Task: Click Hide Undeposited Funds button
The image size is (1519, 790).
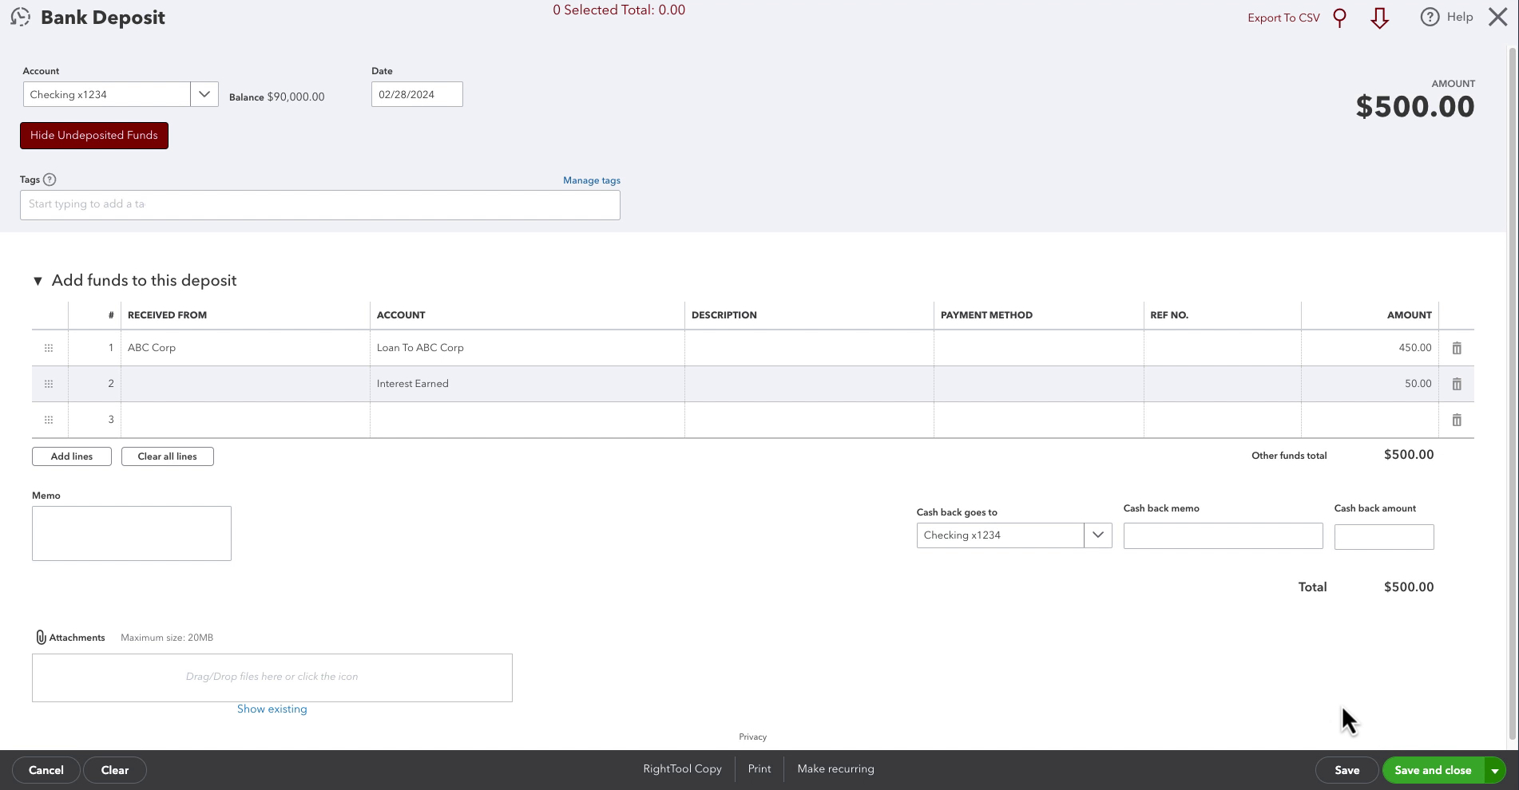Action: coord(94,136)
